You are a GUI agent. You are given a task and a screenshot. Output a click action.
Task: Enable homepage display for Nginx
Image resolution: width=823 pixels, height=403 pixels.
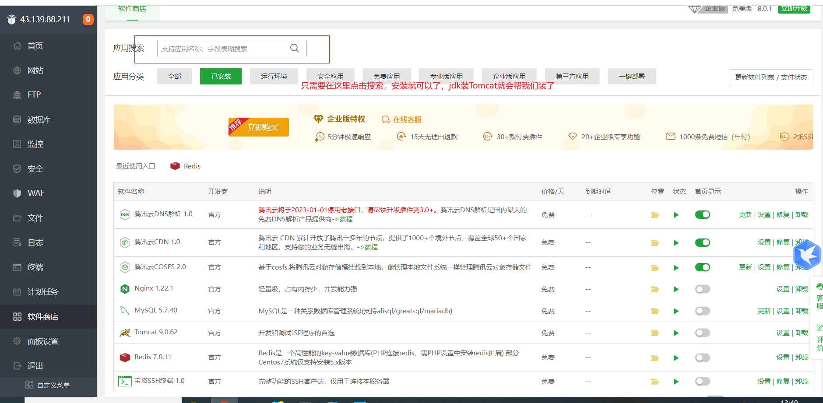[x=702, y=289]
